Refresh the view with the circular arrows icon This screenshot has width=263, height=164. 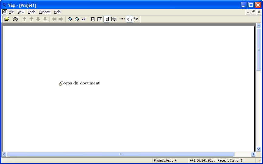tap(84, 19)
